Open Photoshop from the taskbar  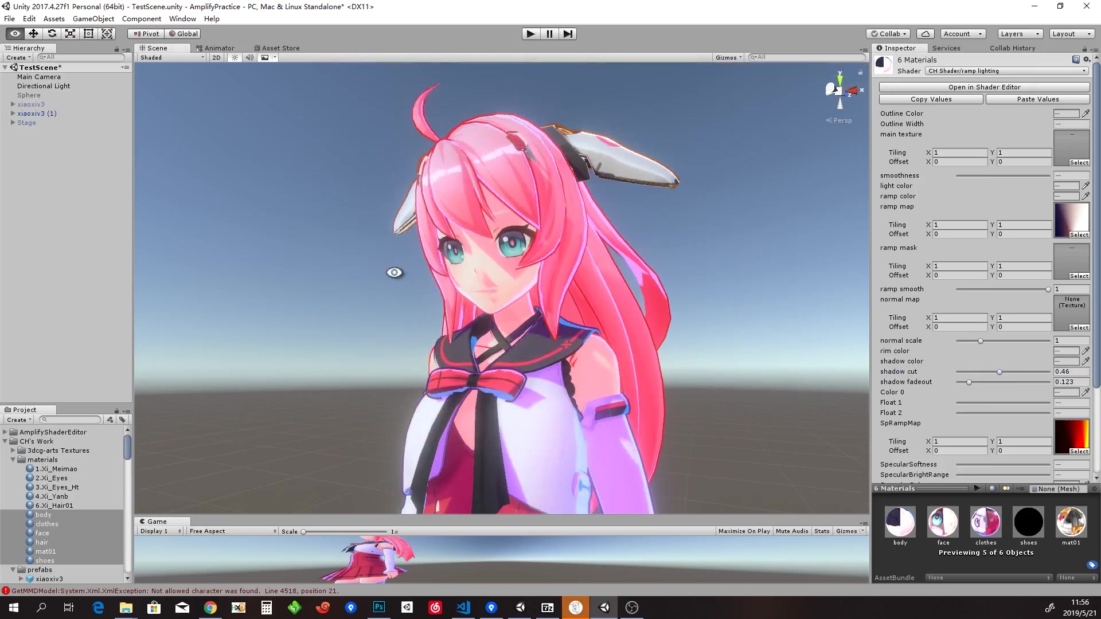[378, 607]
